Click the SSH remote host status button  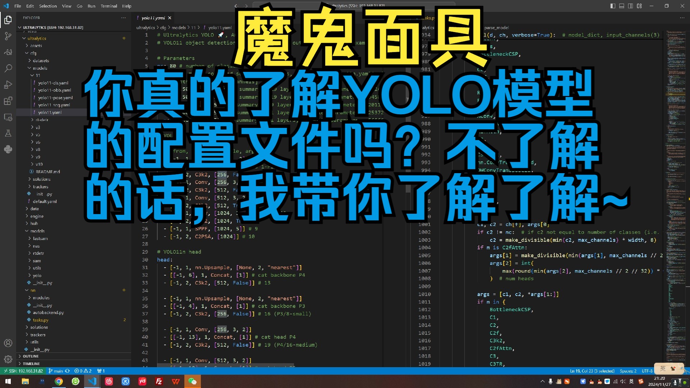pyautogui.click(x=23, y=371)
